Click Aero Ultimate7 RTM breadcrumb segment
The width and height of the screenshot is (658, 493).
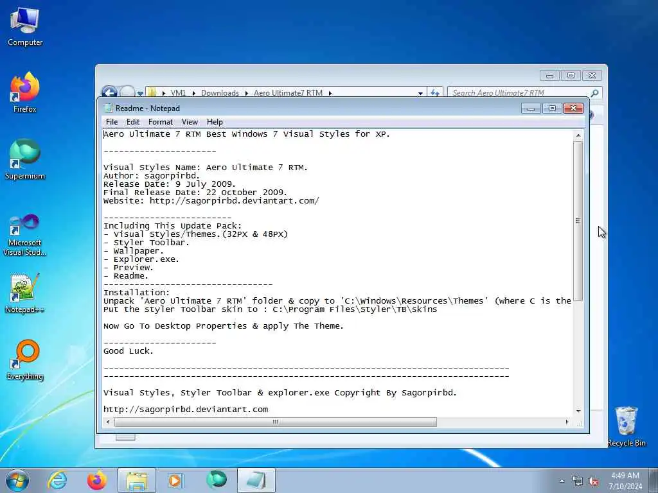click(x=288, y=93)
